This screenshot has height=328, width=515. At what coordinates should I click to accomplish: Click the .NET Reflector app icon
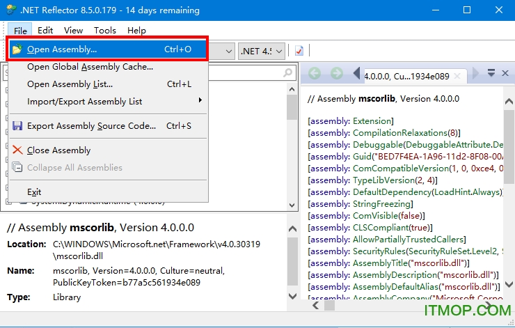pyautogui.click(x=11, y=10)
